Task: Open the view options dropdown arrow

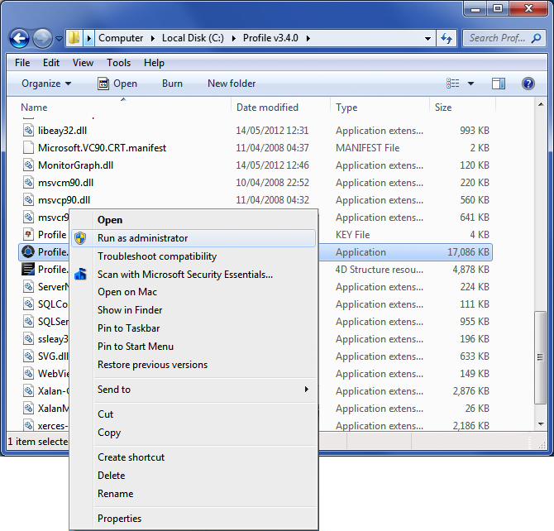Action: (x=470, y=84)
